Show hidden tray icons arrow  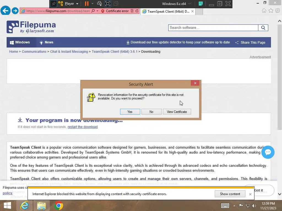234,206
